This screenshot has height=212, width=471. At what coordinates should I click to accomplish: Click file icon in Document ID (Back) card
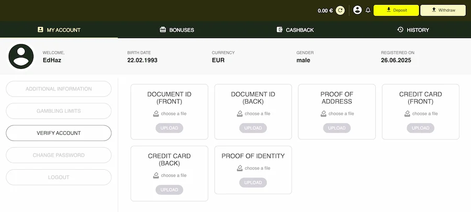pos(240,114)
